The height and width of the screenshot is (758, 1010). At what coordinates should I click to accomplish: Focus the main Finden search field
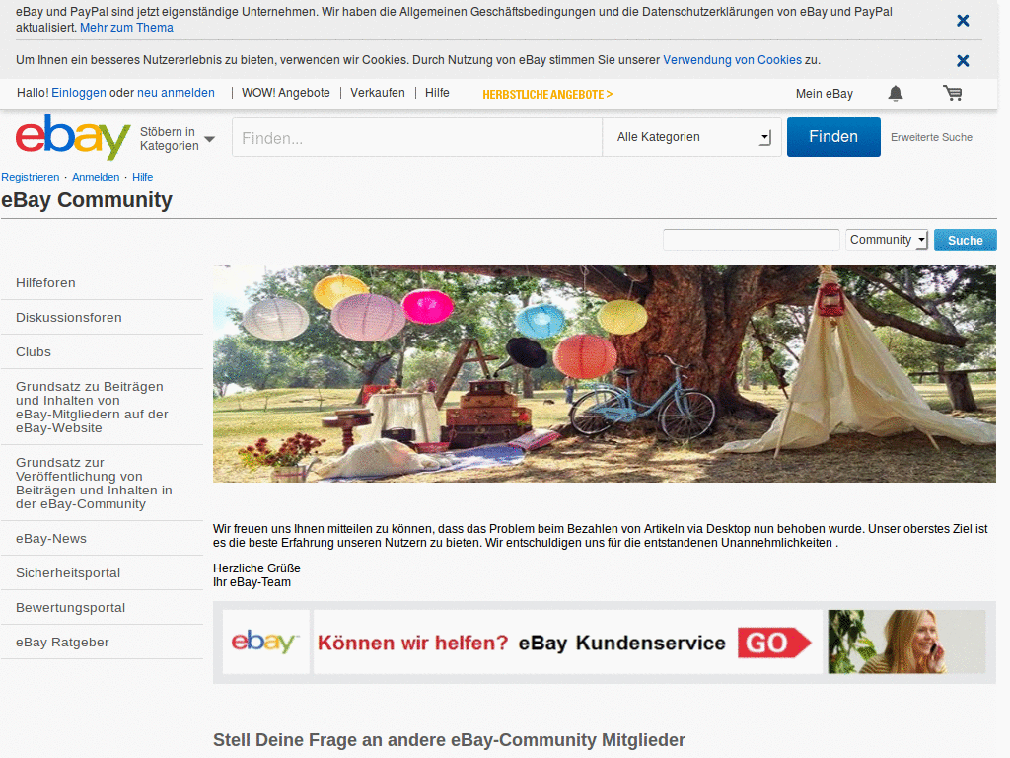point(417,137)
